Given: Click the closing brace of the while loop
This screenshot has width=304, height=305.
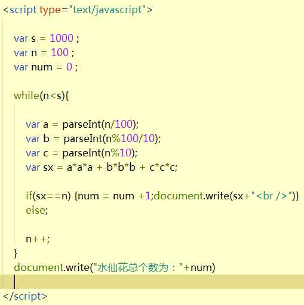Looking at the screenshot, I should click(16, 253).
